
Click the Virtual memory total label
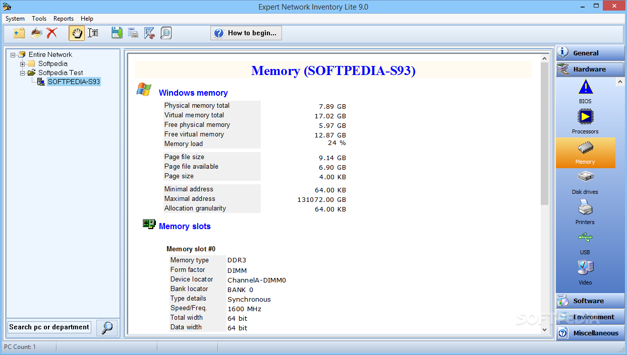point(194,115)
